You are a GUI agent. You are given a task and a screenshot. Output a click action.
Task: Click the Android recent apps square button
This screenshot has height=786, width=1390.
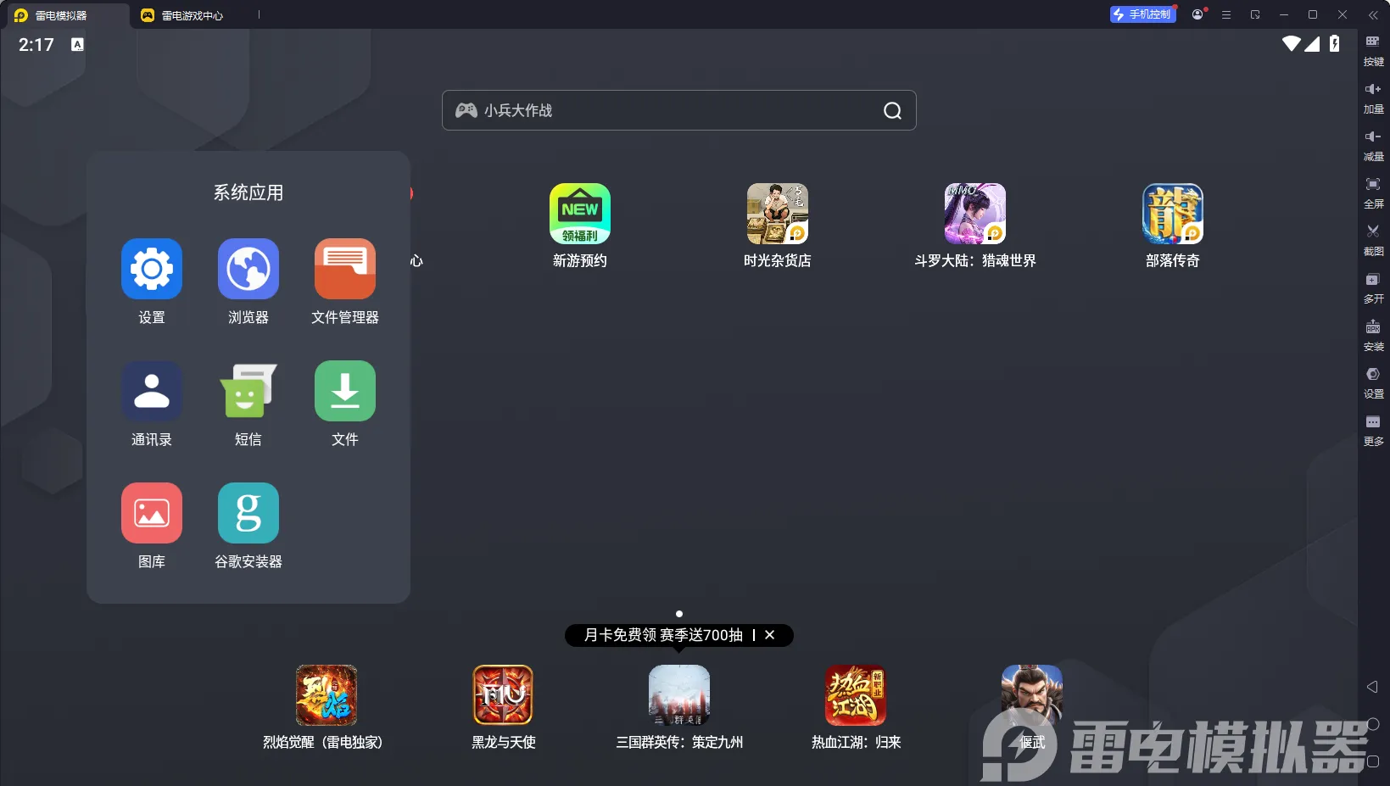(1373, 761)
